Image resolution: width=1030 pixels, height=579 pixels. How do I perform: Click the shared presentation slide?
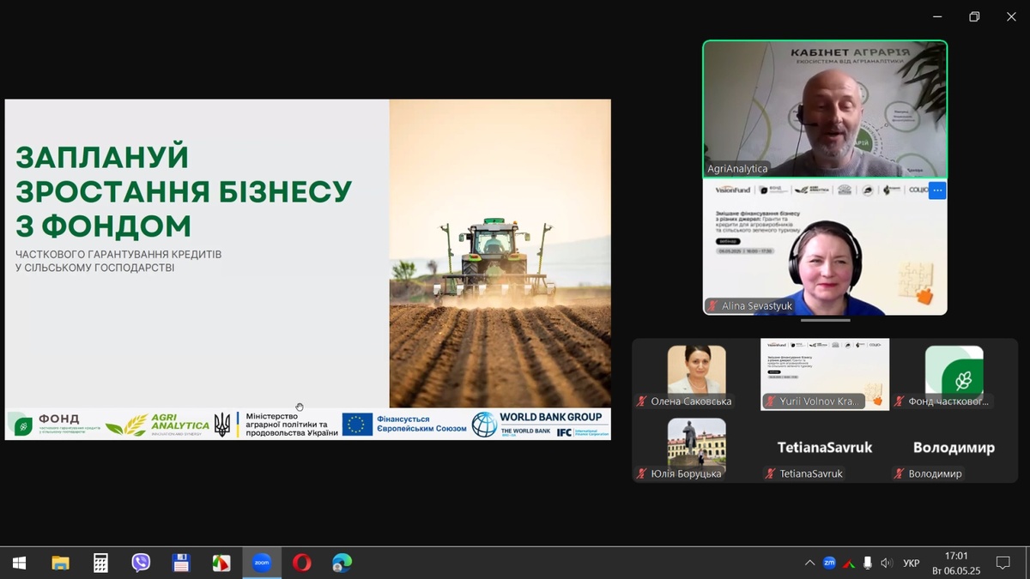308,269
